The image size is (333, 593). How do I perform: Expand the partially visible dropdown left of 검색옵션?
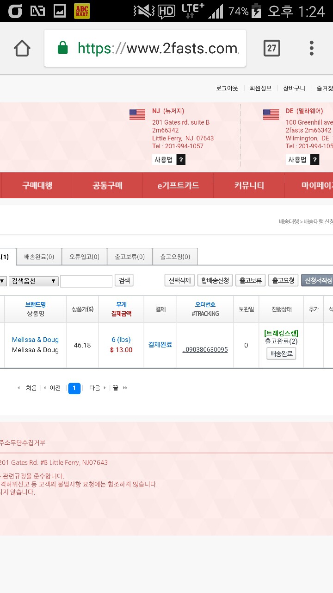pyautogui.click(x=3, y=281)
